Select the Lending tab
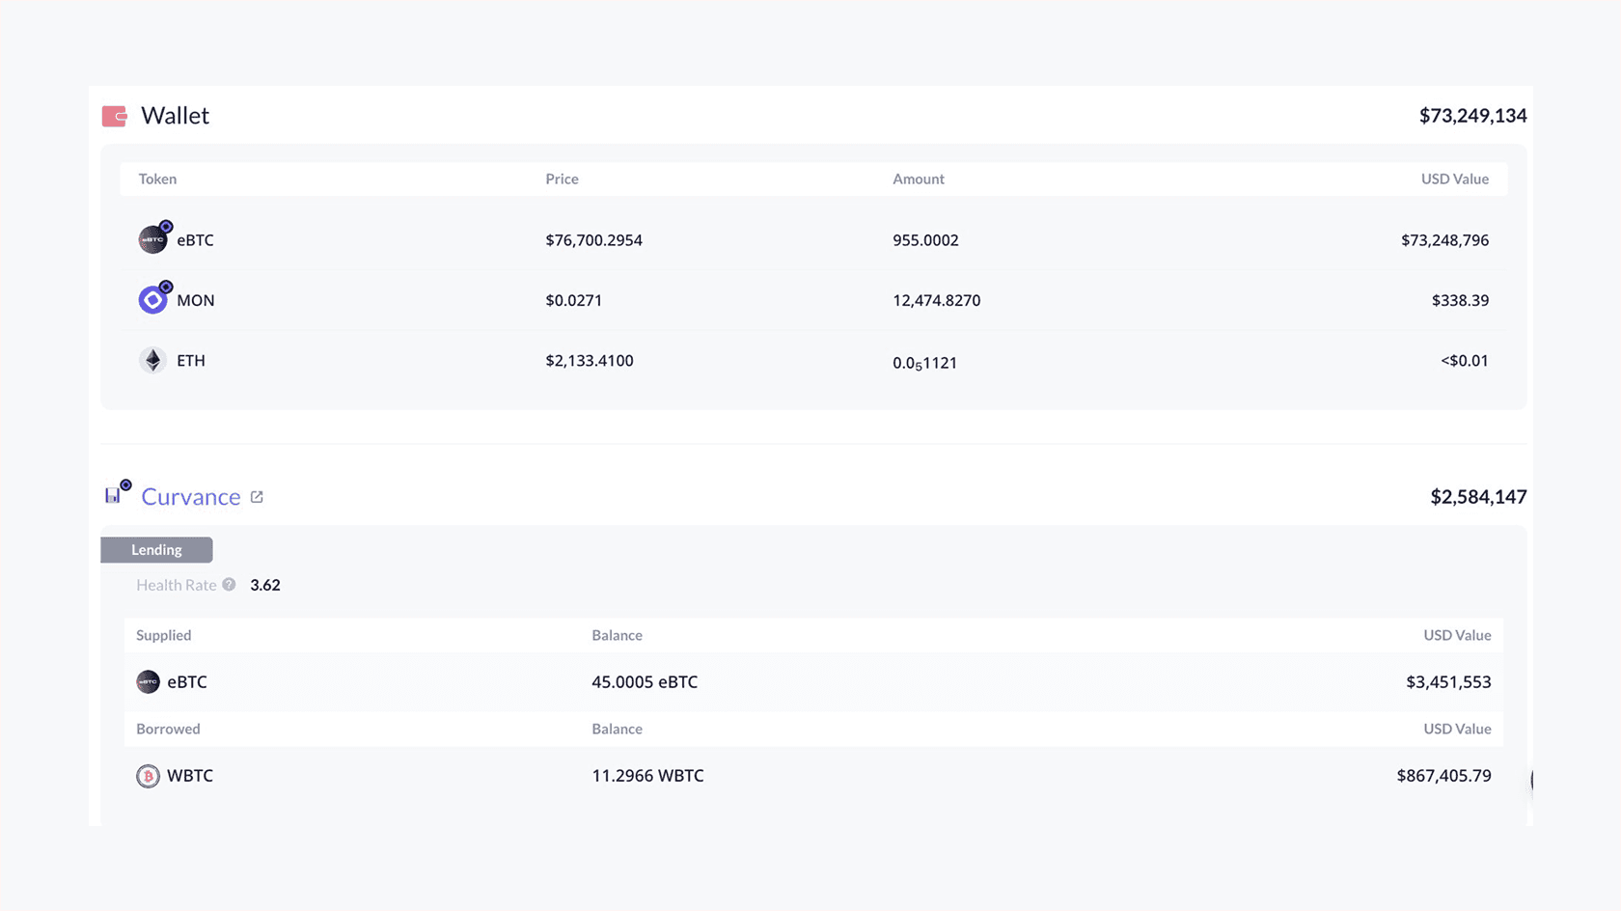Viewport: 1621px width, 911px height. (x=156, y=550)
